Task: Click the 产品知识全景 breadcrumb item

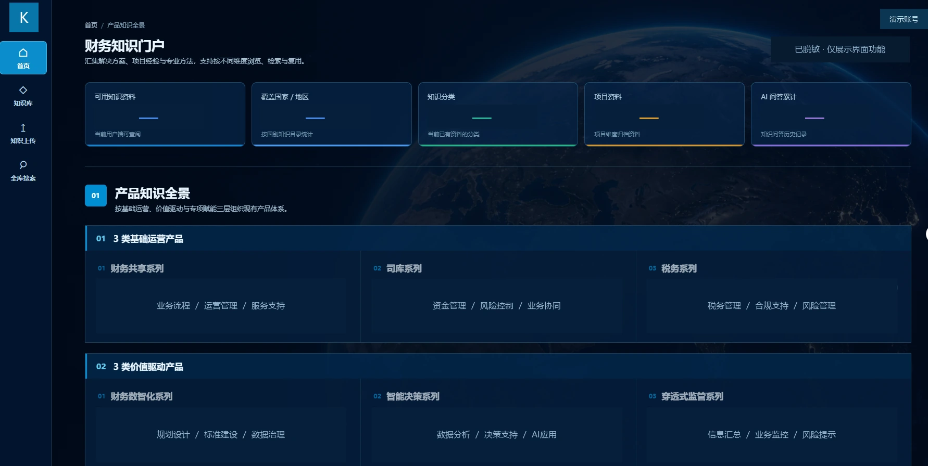Action: [126, 25]
